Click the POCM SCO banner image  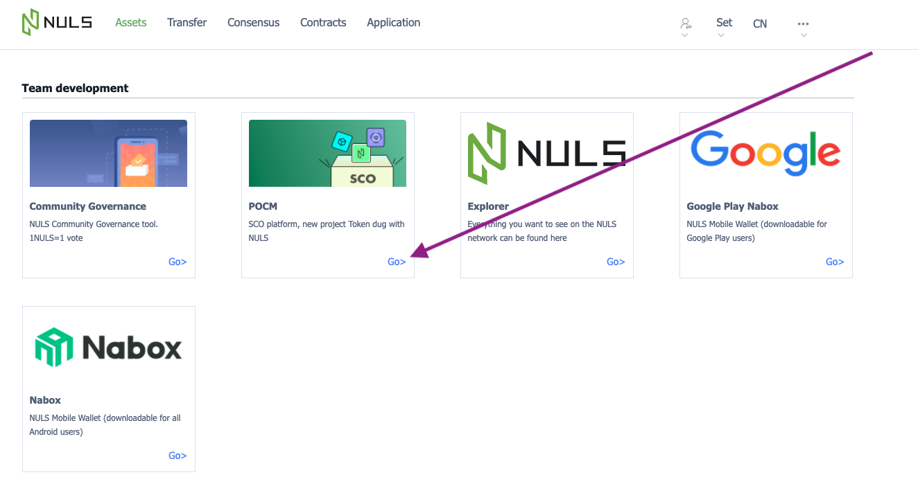pyautogui.click(x=327, y=153)
